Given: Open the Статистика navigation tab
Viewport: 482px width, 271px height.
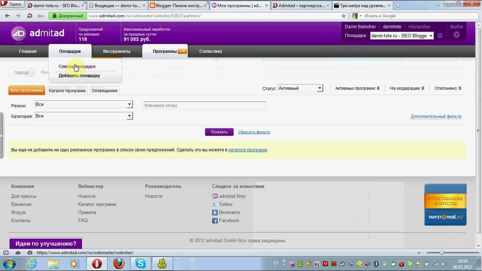Looking at the screenshot, I should tap(210, 51).
